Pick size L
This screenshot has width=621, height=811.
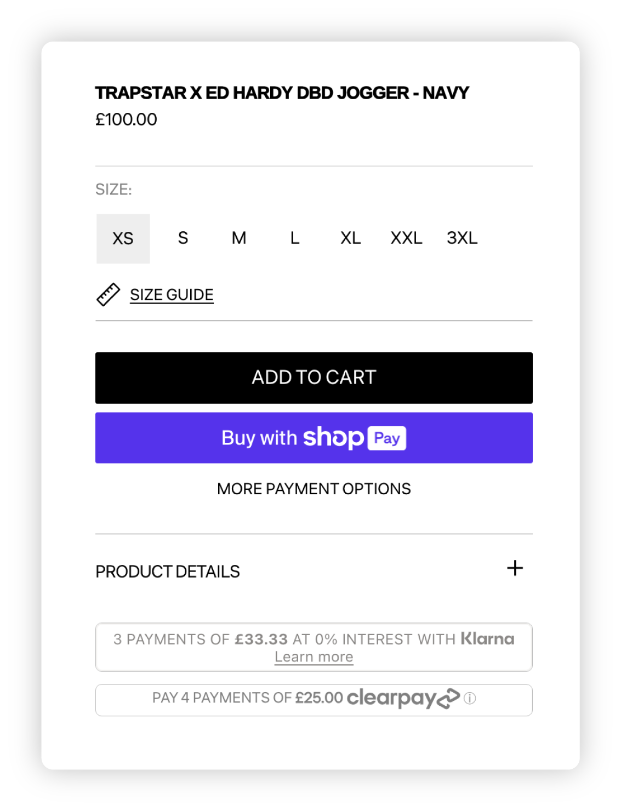pyautogui.click(x=295, y=238)
